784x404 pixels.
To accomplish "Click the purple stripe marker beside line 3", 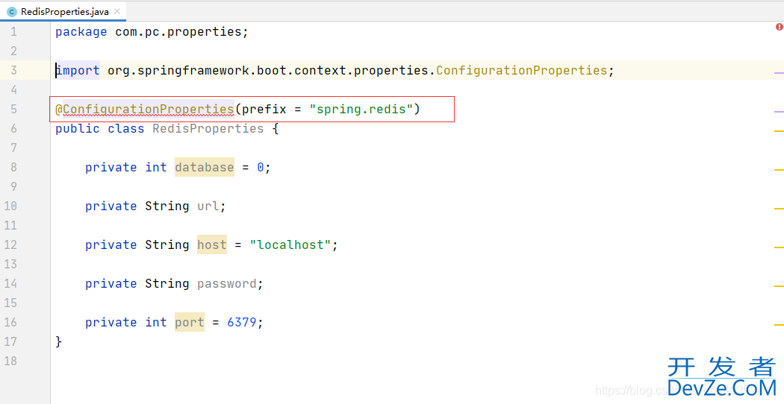I will click(x=779, y=73).
